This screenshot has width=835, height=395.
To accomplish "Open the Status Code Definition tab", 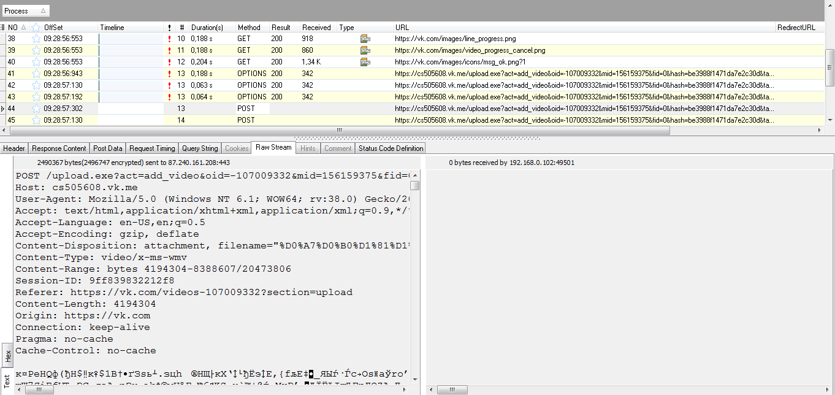I will pos(391,148).
